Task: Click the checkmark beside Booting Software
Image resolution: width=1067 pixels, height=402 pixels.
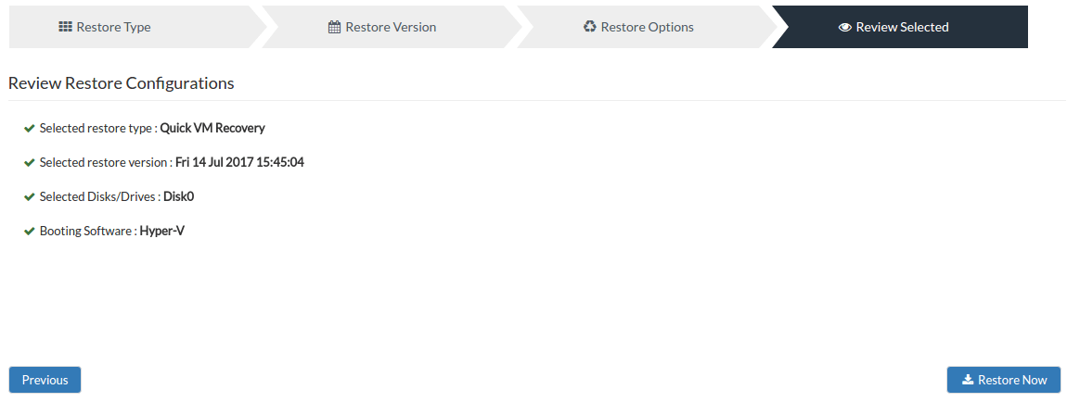Action: [x=30, y=231]
